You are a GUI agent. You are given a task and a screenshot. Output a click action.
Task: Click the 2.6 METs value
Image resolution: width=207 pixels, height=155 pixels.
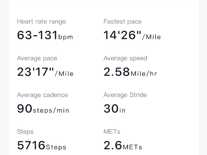pyautogui.click(x=113, y=145)
